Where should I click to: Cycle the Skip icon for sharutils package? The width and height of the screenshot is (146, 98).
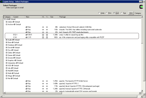pos(26,30)
